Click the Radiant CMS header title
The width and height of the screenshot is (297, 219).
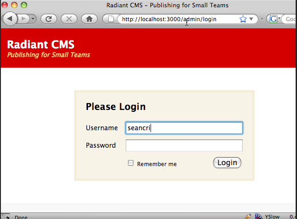pyautogui.click(x=41, y=45)
